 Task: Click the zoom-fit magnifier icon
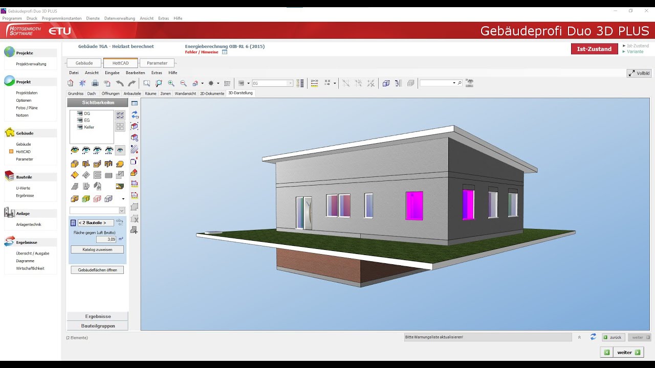coord(159,83)
